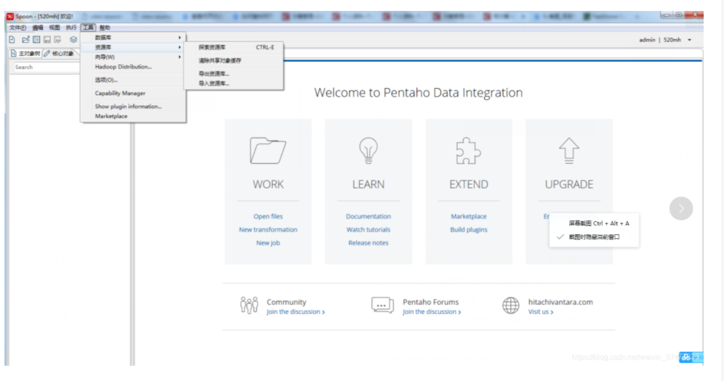Click the Spoon logo in title bar
Screen dimensions: 724x381
point(10,16)
